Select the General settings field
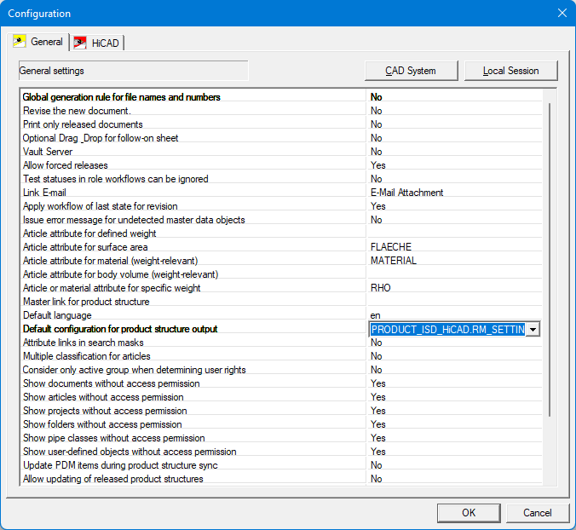 [x=133, y=71]
